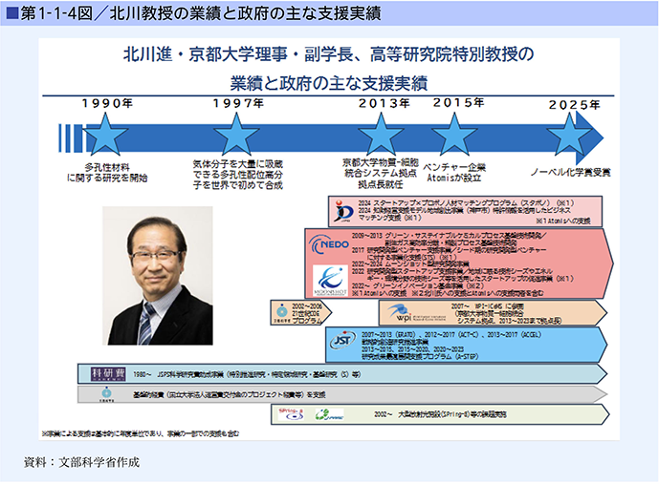
Task: Click the blue square bullet in title bar
Action: (12, 13)
